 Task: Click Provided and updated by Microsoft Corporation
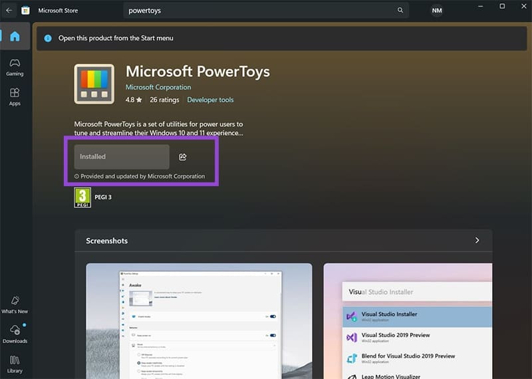coord(140,176)
